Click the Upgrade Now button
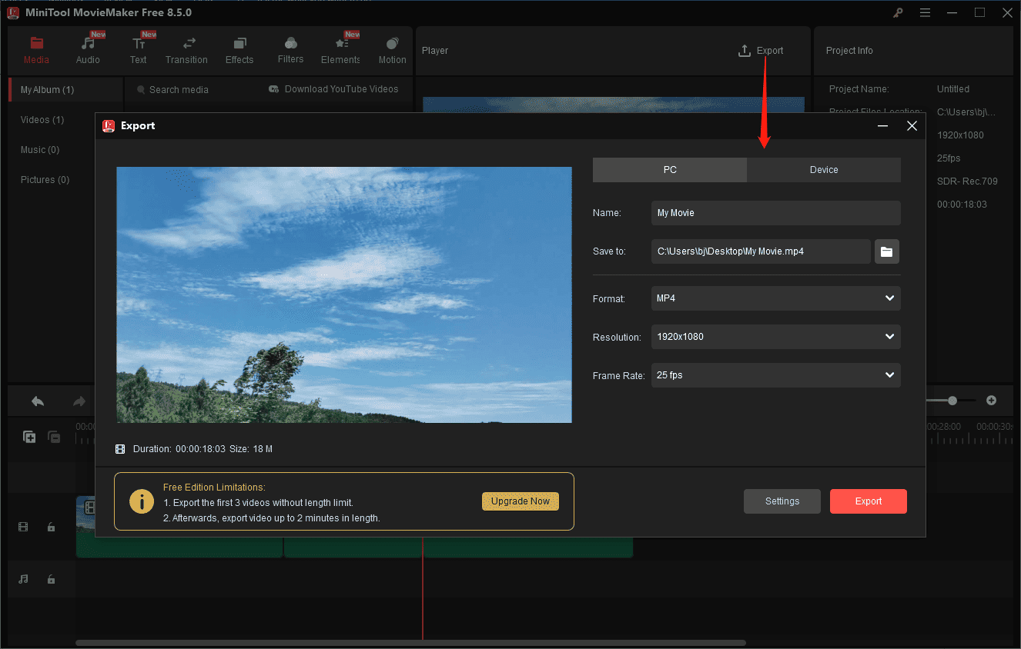Screen dimensions: 1021x649 point(521,501)
